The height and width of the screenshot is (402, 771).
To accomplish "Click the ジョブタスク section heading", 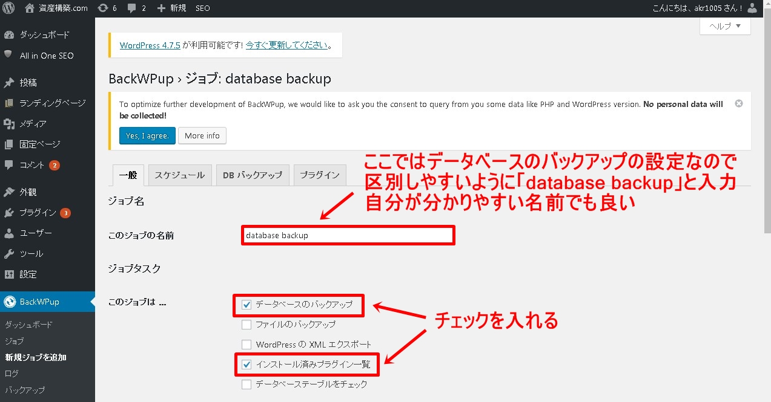I will click(x=133, y=268).
